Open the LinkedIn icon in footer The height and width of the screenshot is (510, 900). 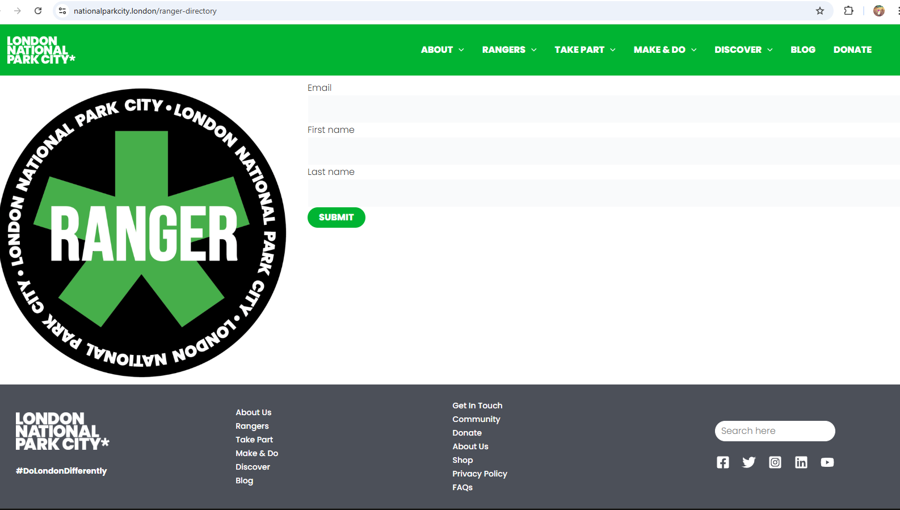tap(801, 462)
